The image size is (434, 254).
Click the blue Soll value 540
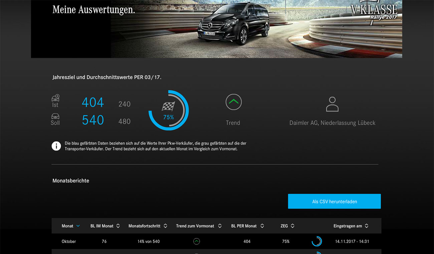tap(93, 120)
